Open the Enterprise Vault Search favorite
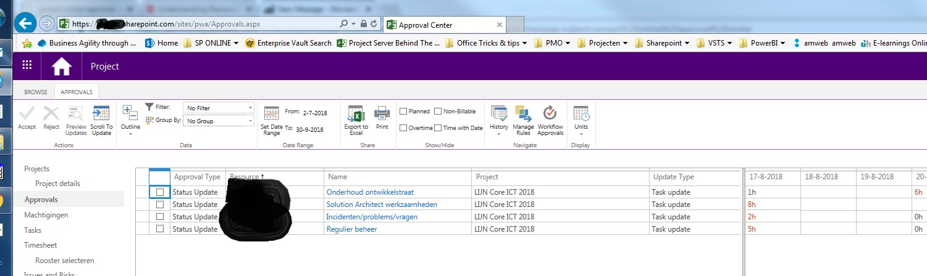Viewport: 927px width, 276px height. tap(288, 43)
